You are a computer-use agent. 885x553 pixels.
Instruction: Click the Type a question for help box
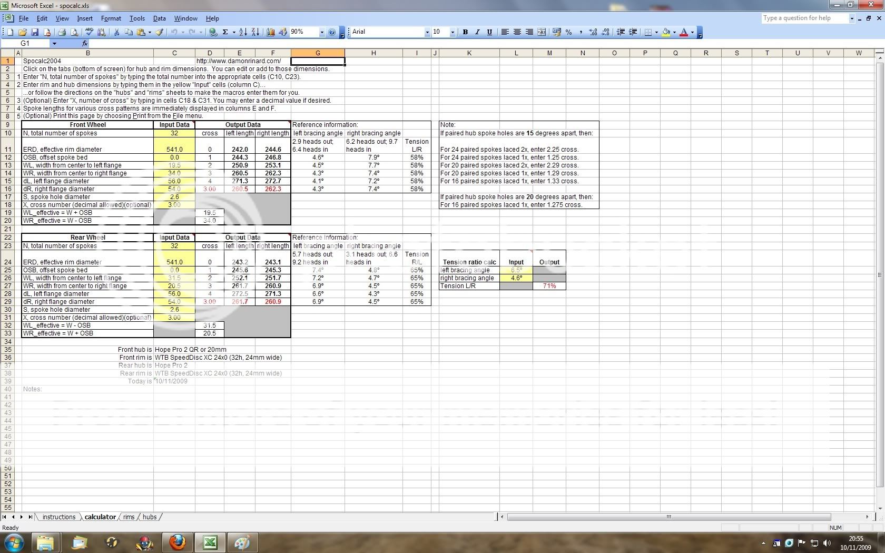tap(804, 18)
